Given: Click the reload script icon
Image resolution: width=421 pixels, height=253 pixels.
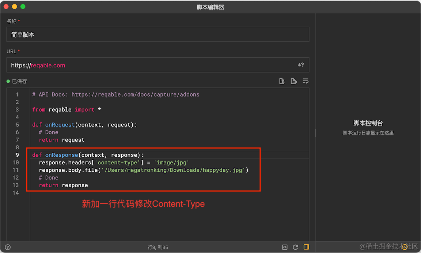Looking at the screenshot, I should point(295,247).
